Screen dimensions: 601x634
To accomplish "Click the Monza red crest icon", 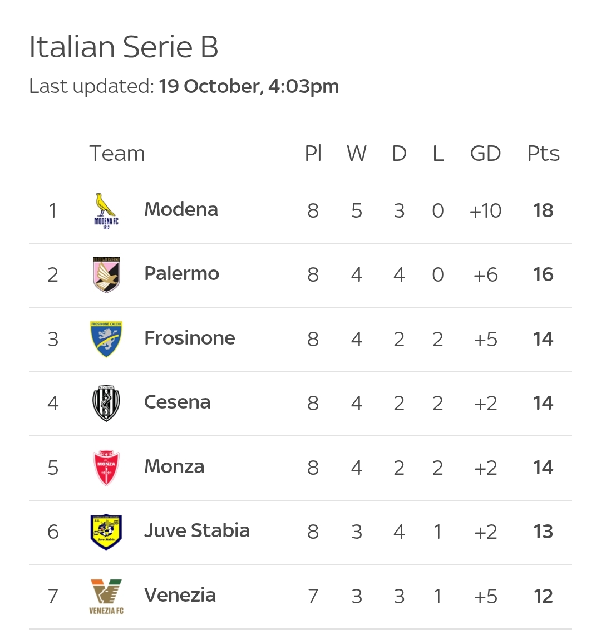I will 106,468.
